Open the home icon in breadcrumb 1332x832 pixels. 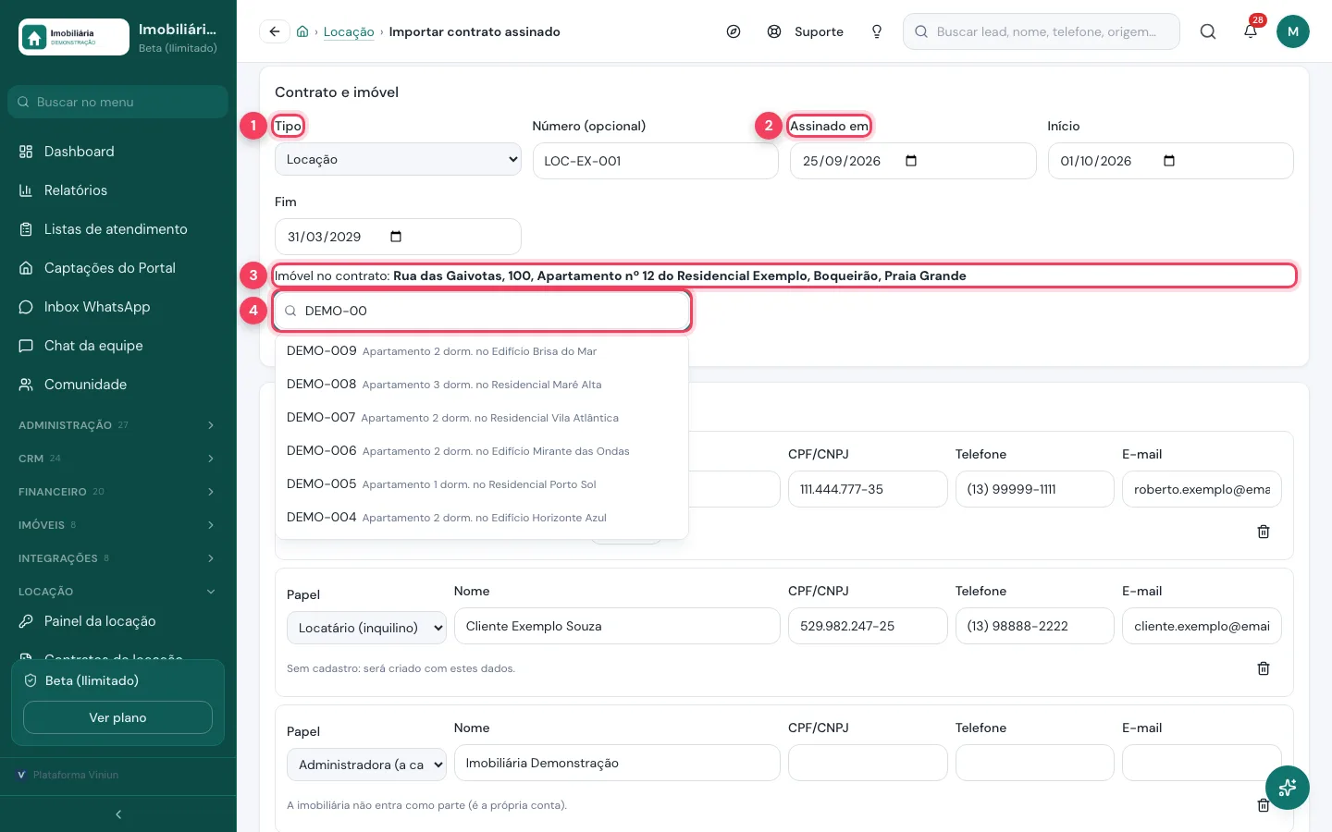point(302,31)
